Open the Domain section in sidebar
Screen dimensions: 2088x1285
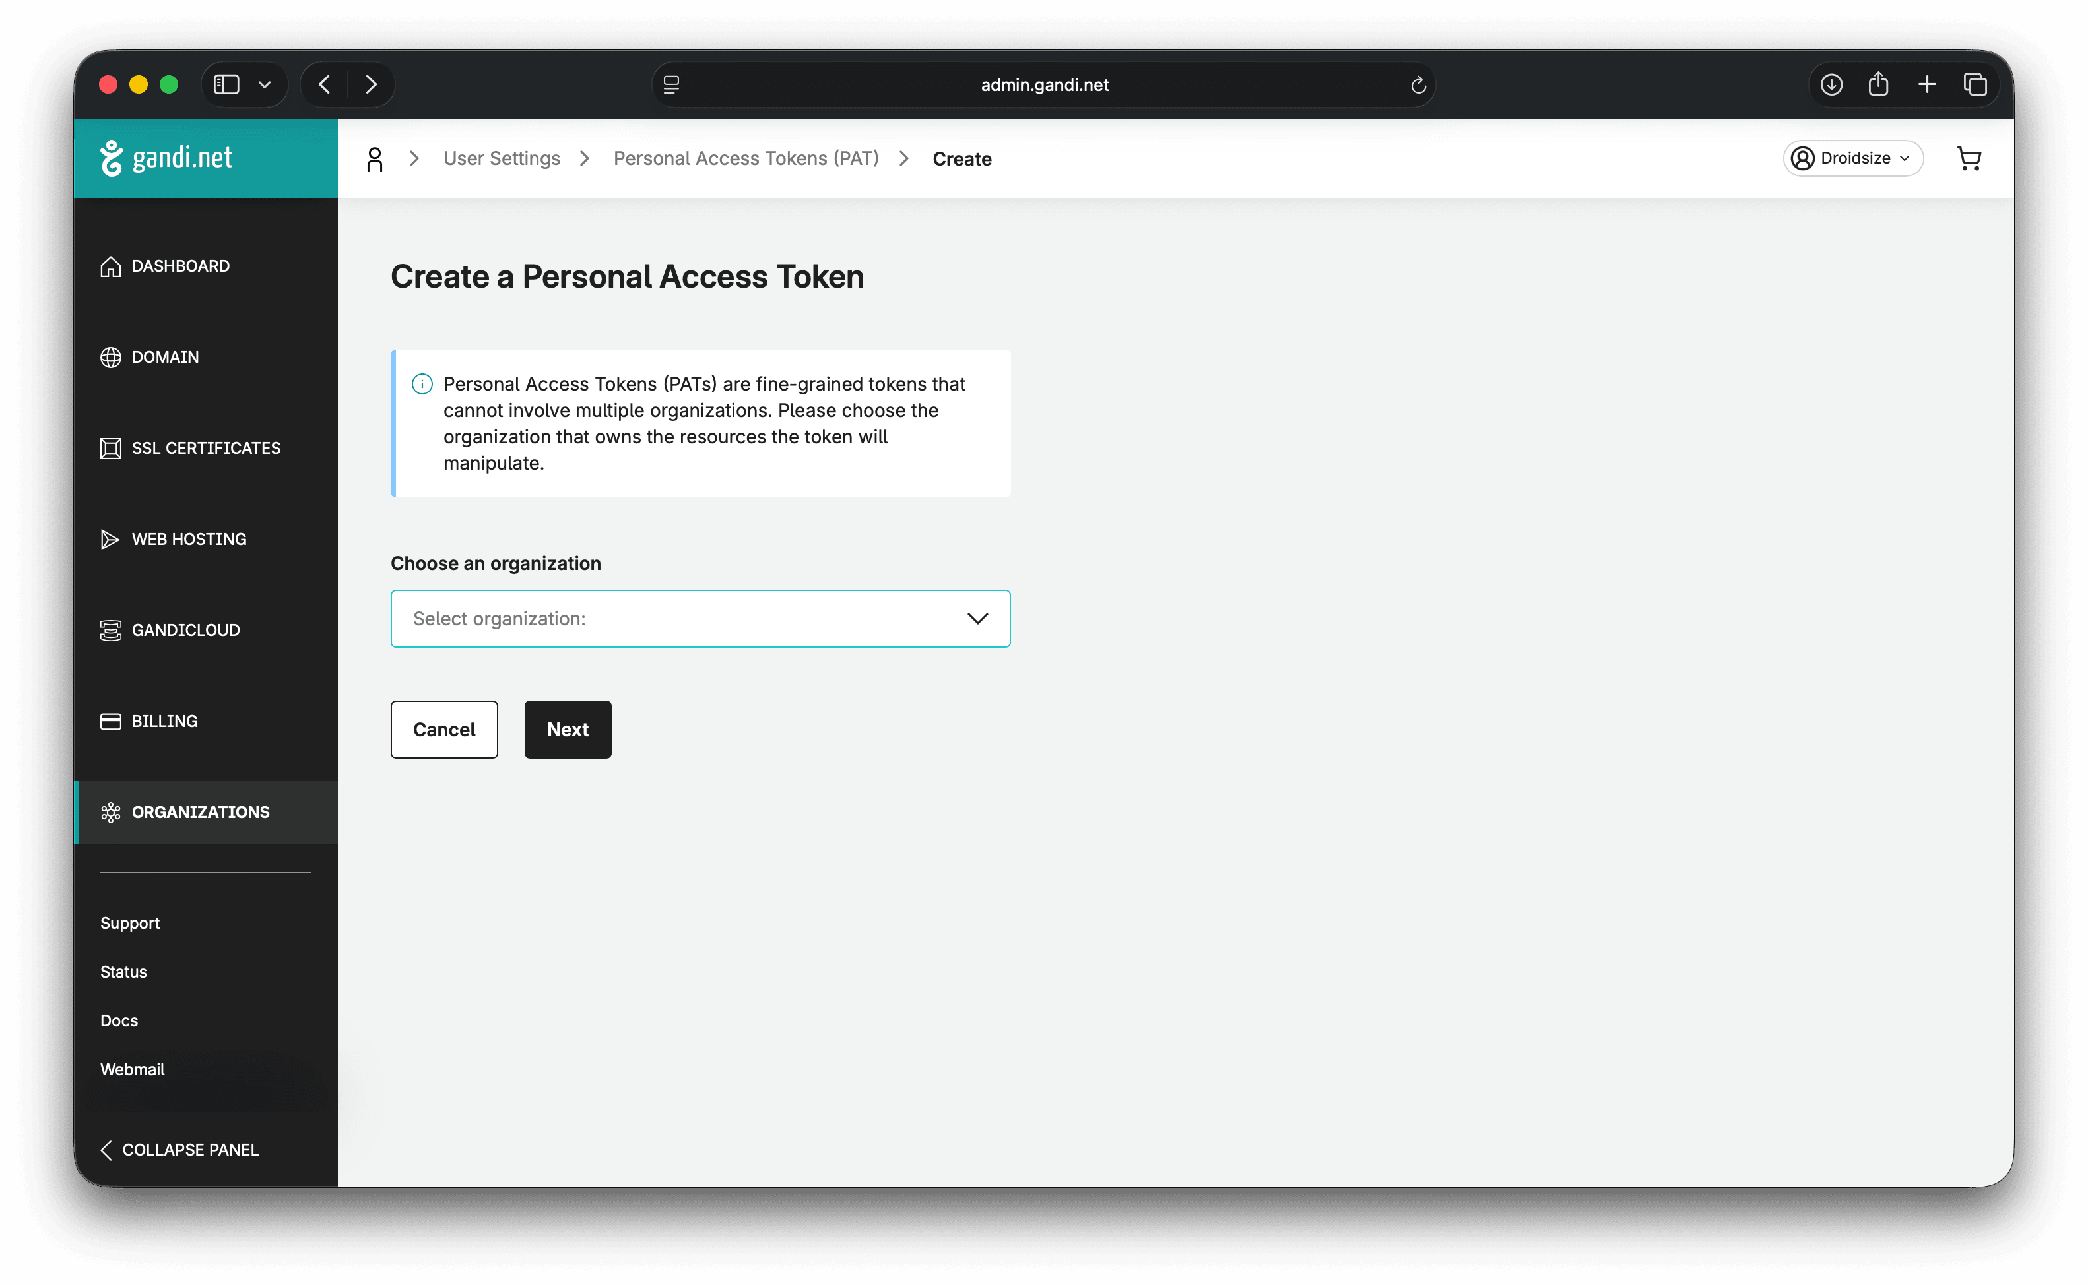click(165, 357)
